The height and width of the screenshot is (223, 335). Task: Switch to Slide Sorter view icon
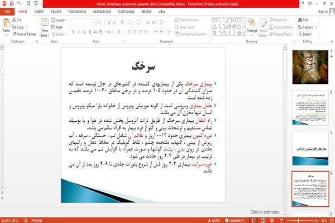[x=263, y=220]
